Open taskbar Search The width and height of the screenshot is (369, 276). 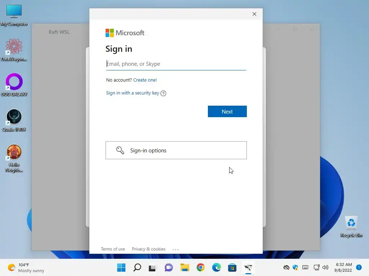pyautogui.click(x=137, y=267)
